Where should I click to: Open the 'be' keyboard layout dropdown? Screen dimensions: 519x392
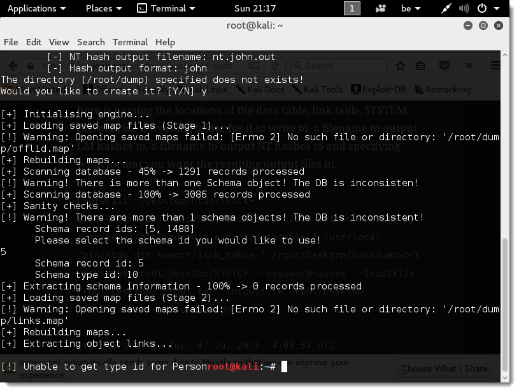(x=411, y=9)
